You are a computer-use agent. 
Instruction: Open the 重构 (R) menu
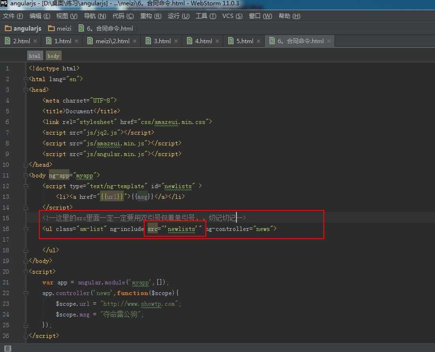[x=151, y=16]
